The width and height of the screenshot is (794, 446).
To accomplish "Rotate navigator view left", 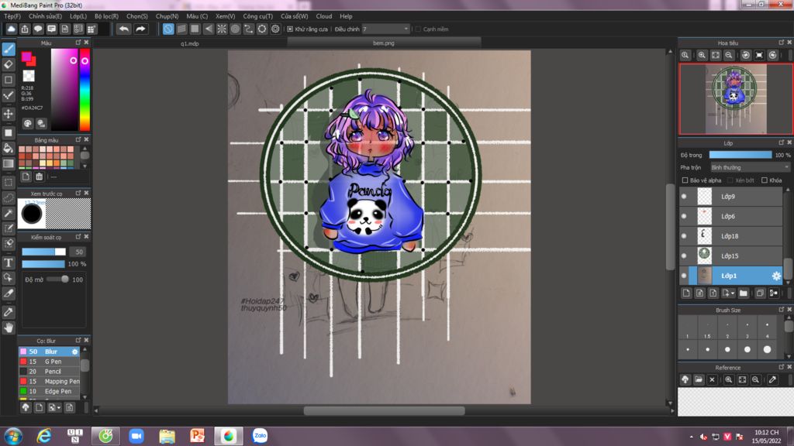I will pyautogui.click(x=746, y=55).
